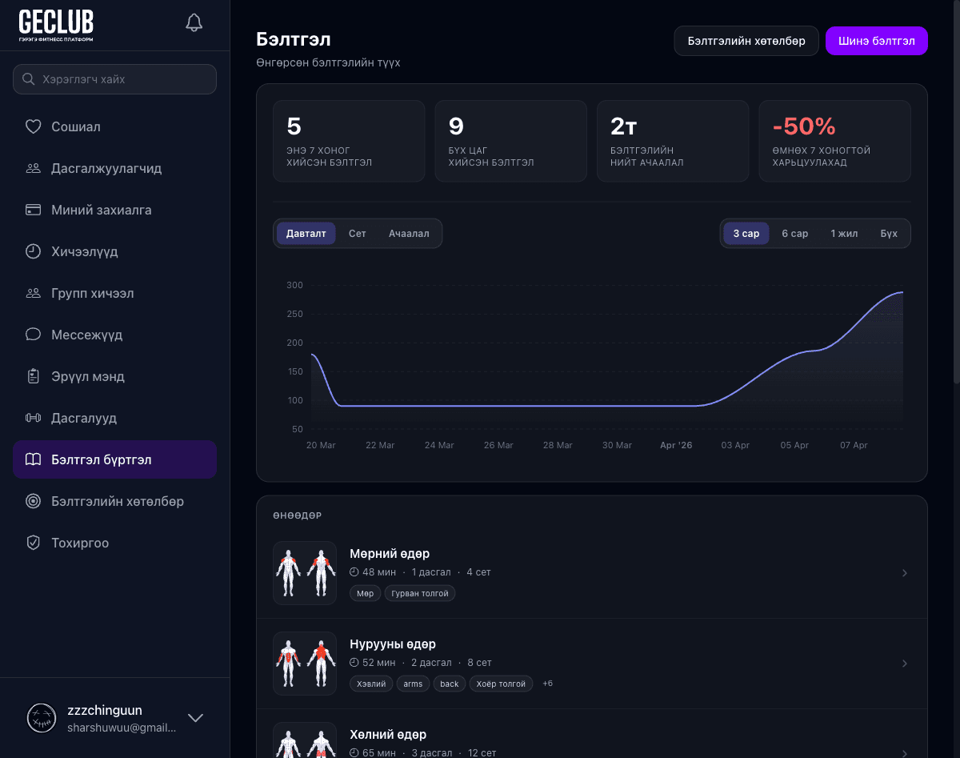This screenshot has height=758, width=960.
Task: Switch chart metric to Ачаалал
Action: (409, 234)
